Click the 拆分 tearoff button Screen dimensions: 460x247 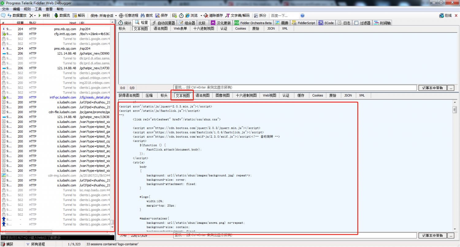260,15
